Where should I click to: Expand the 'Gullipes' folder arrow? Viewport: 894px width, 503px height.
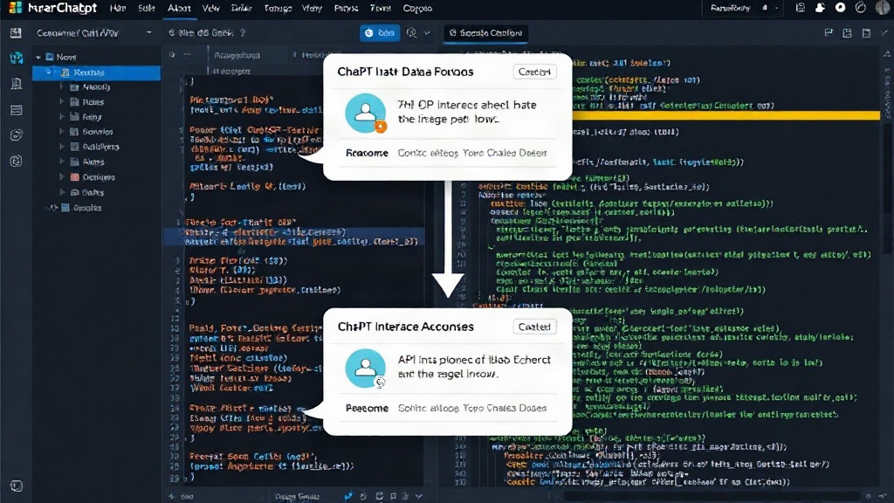62,146
